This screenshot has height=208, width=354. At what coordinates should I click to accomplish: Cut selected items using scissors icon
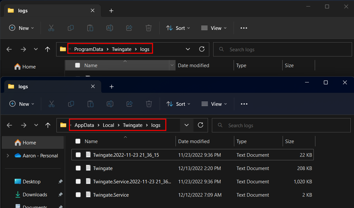coord(51,104)
